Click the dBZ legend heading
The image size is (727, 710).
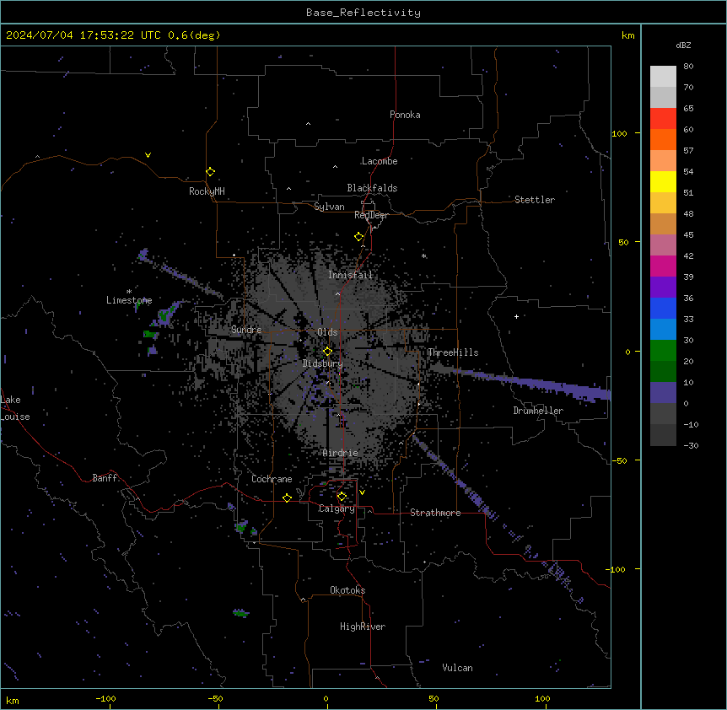(x=683, y=46)
